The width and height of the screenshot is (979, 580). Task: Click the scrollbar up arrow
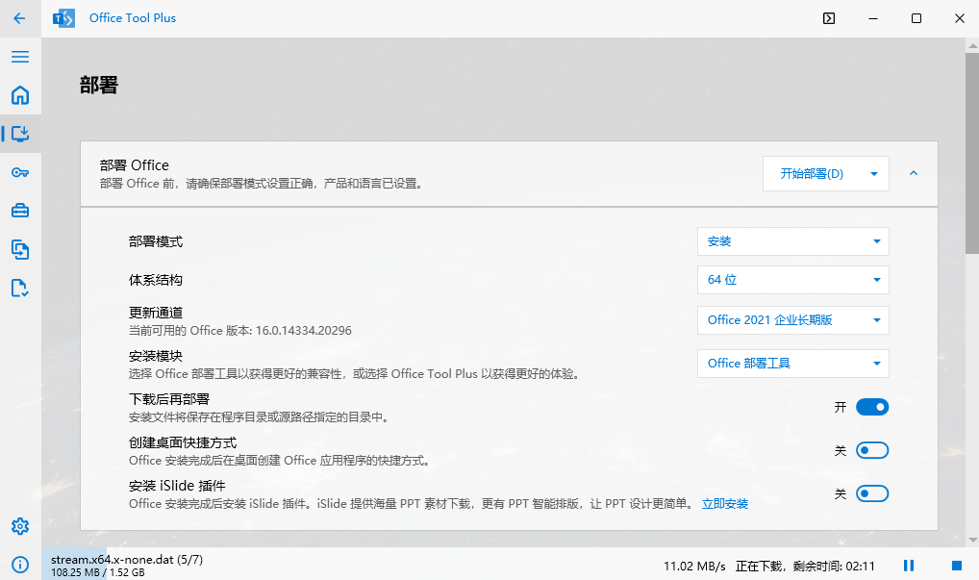972,45
